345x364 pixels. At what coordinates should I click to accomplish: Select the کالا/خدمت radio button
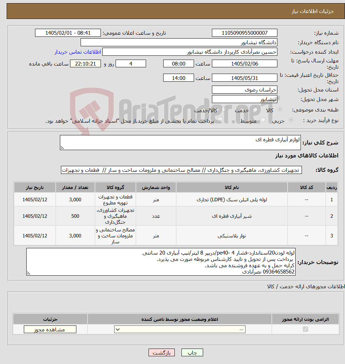224,109
